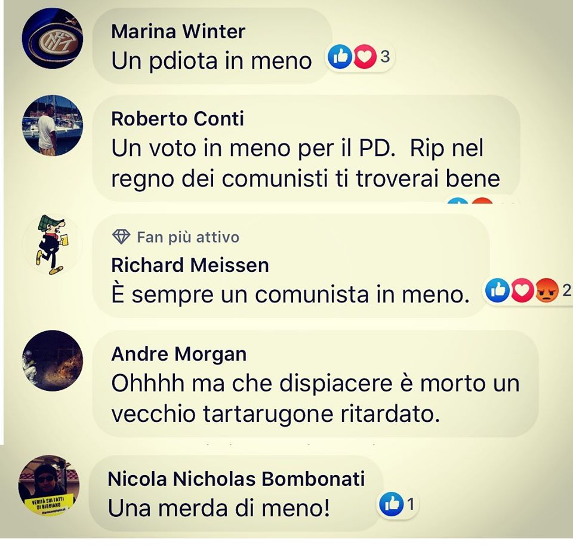Open Richard Meissen's profile via name
The width and height of the screenshot is (573, 548).
(190, 265)
